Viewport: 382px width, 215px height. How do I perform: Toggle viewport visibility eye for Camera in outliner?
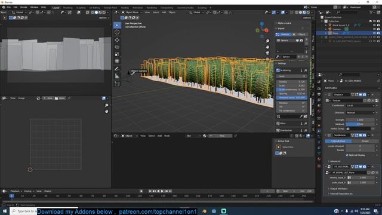374,29
